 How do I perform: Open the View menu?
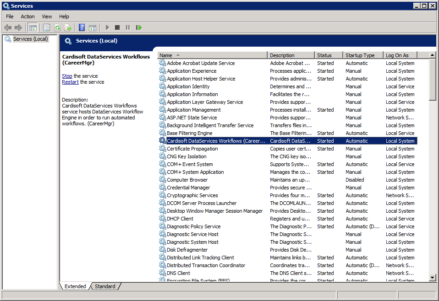(x=47, y=16)
